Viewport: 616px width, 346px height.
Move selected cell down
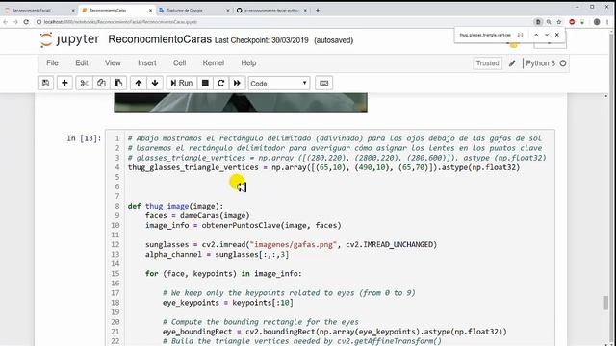pyautogui.click(x=155, y=84)
